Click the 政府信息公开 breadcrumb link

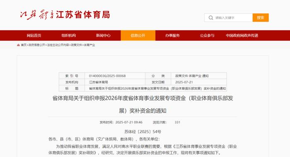tap(36, 45)
